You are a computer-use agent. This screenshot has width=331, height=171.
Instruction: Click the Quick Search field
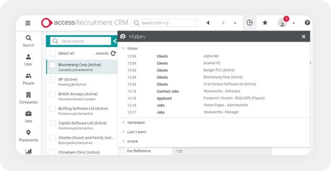(x=80, y=41)
